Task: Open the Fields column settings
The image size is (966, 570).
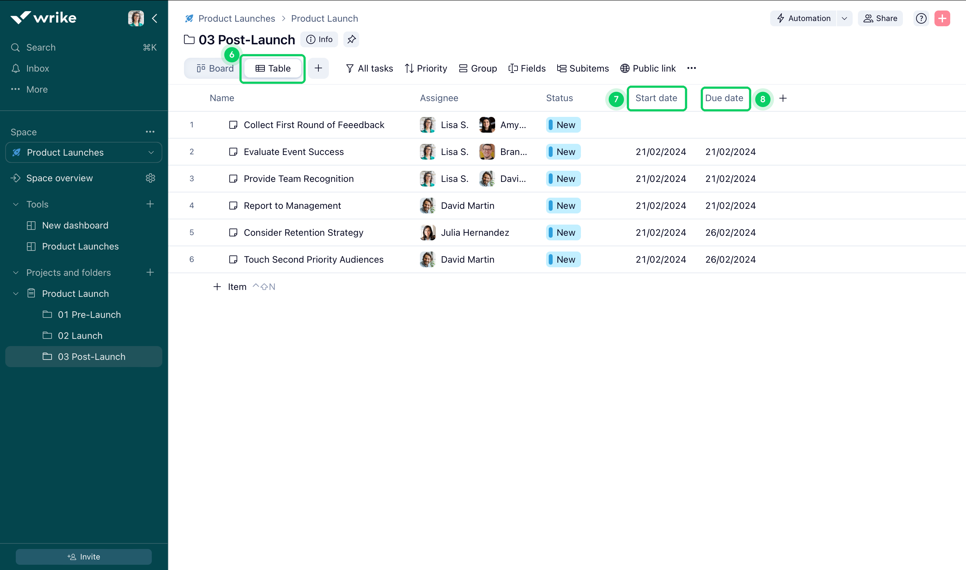Action: (526, 68)
